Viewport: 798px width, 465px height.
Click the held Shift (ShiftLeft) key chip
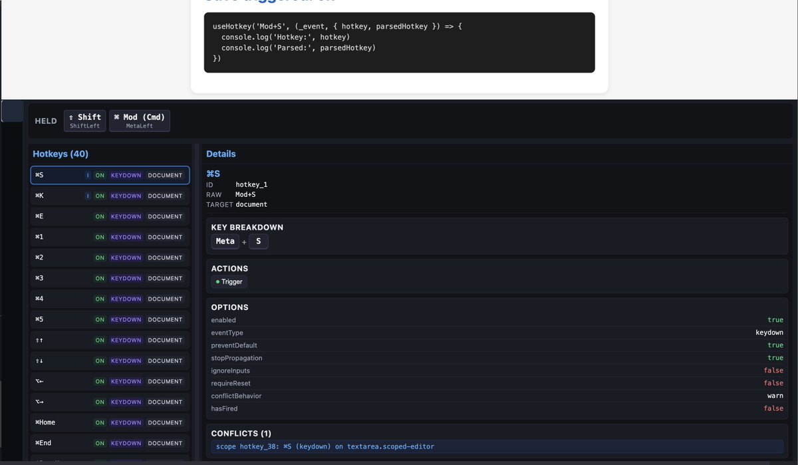[84, 121]
